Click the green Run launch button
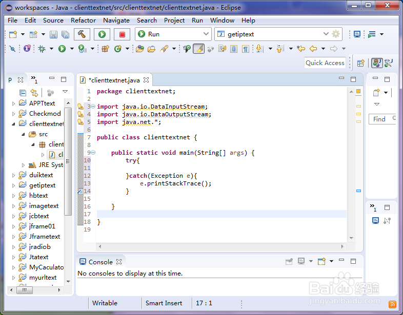Image resolution: width=403 pixels, height=315 pixels. pos(102,34)
